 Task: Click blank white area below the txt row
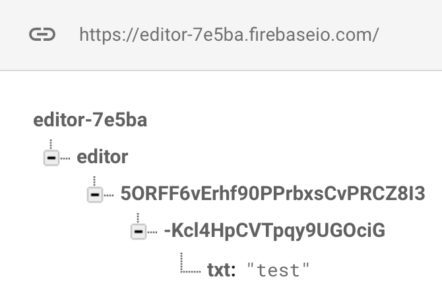click(221, 295)
